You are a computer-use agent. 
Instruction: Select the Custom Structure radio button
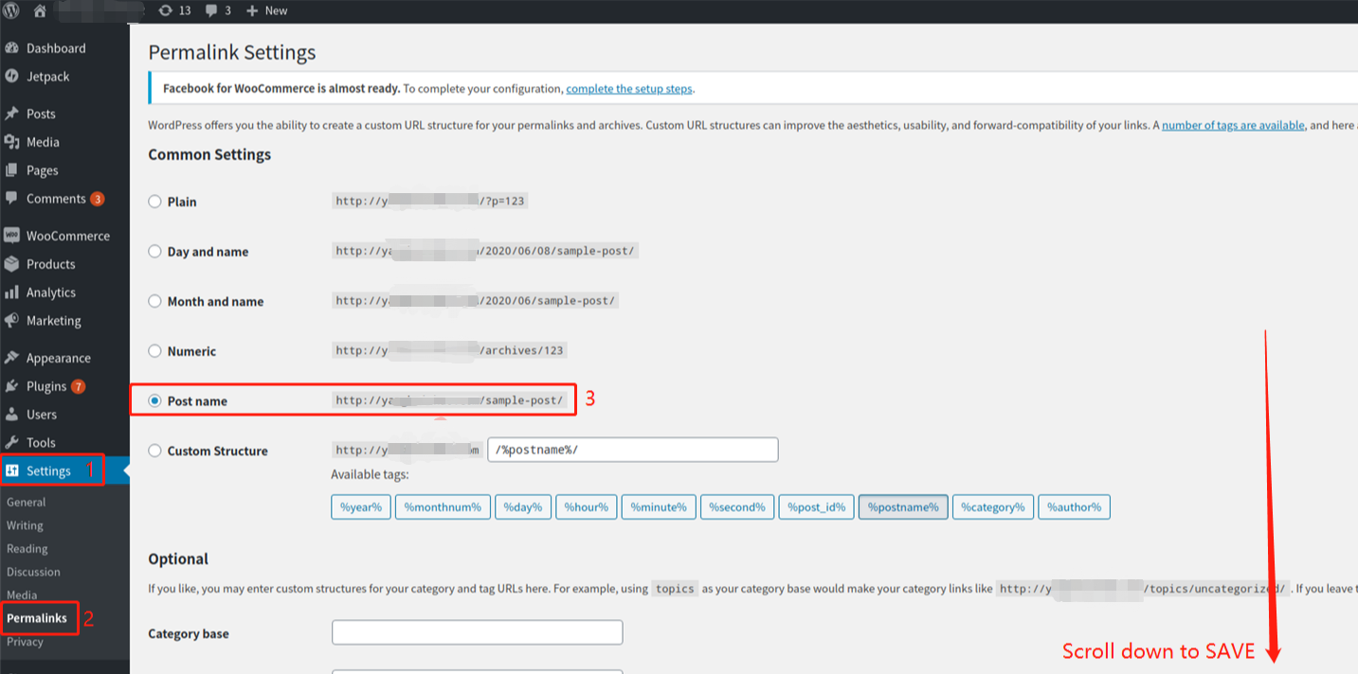click(x=155, y=451)
